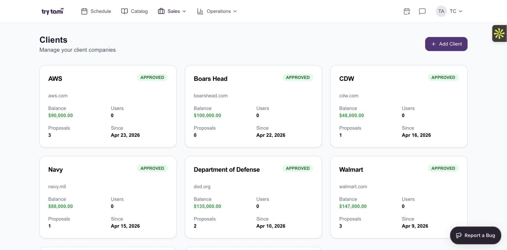Expand the Operations dropdown chevron

click(235, 11)
